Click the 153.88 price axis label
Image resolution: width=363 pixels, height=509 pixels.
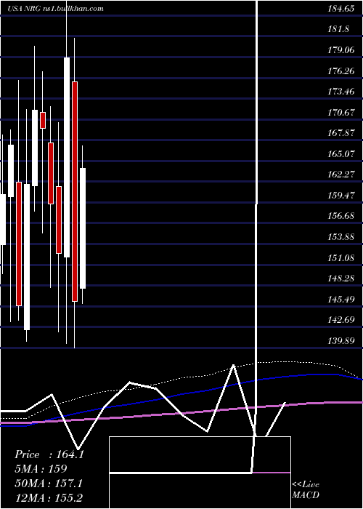click(x=340, y=237)
